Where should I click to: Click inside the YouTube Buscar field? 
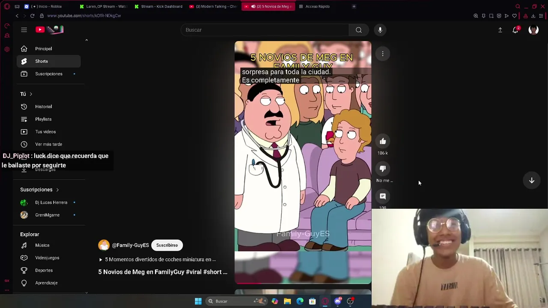coord(265,30)
